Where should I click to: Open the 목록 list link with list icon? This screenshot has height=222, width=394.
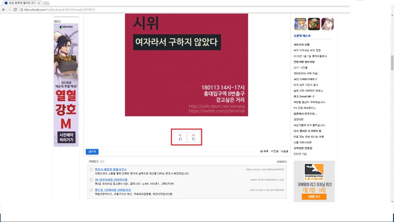point(264,151)
